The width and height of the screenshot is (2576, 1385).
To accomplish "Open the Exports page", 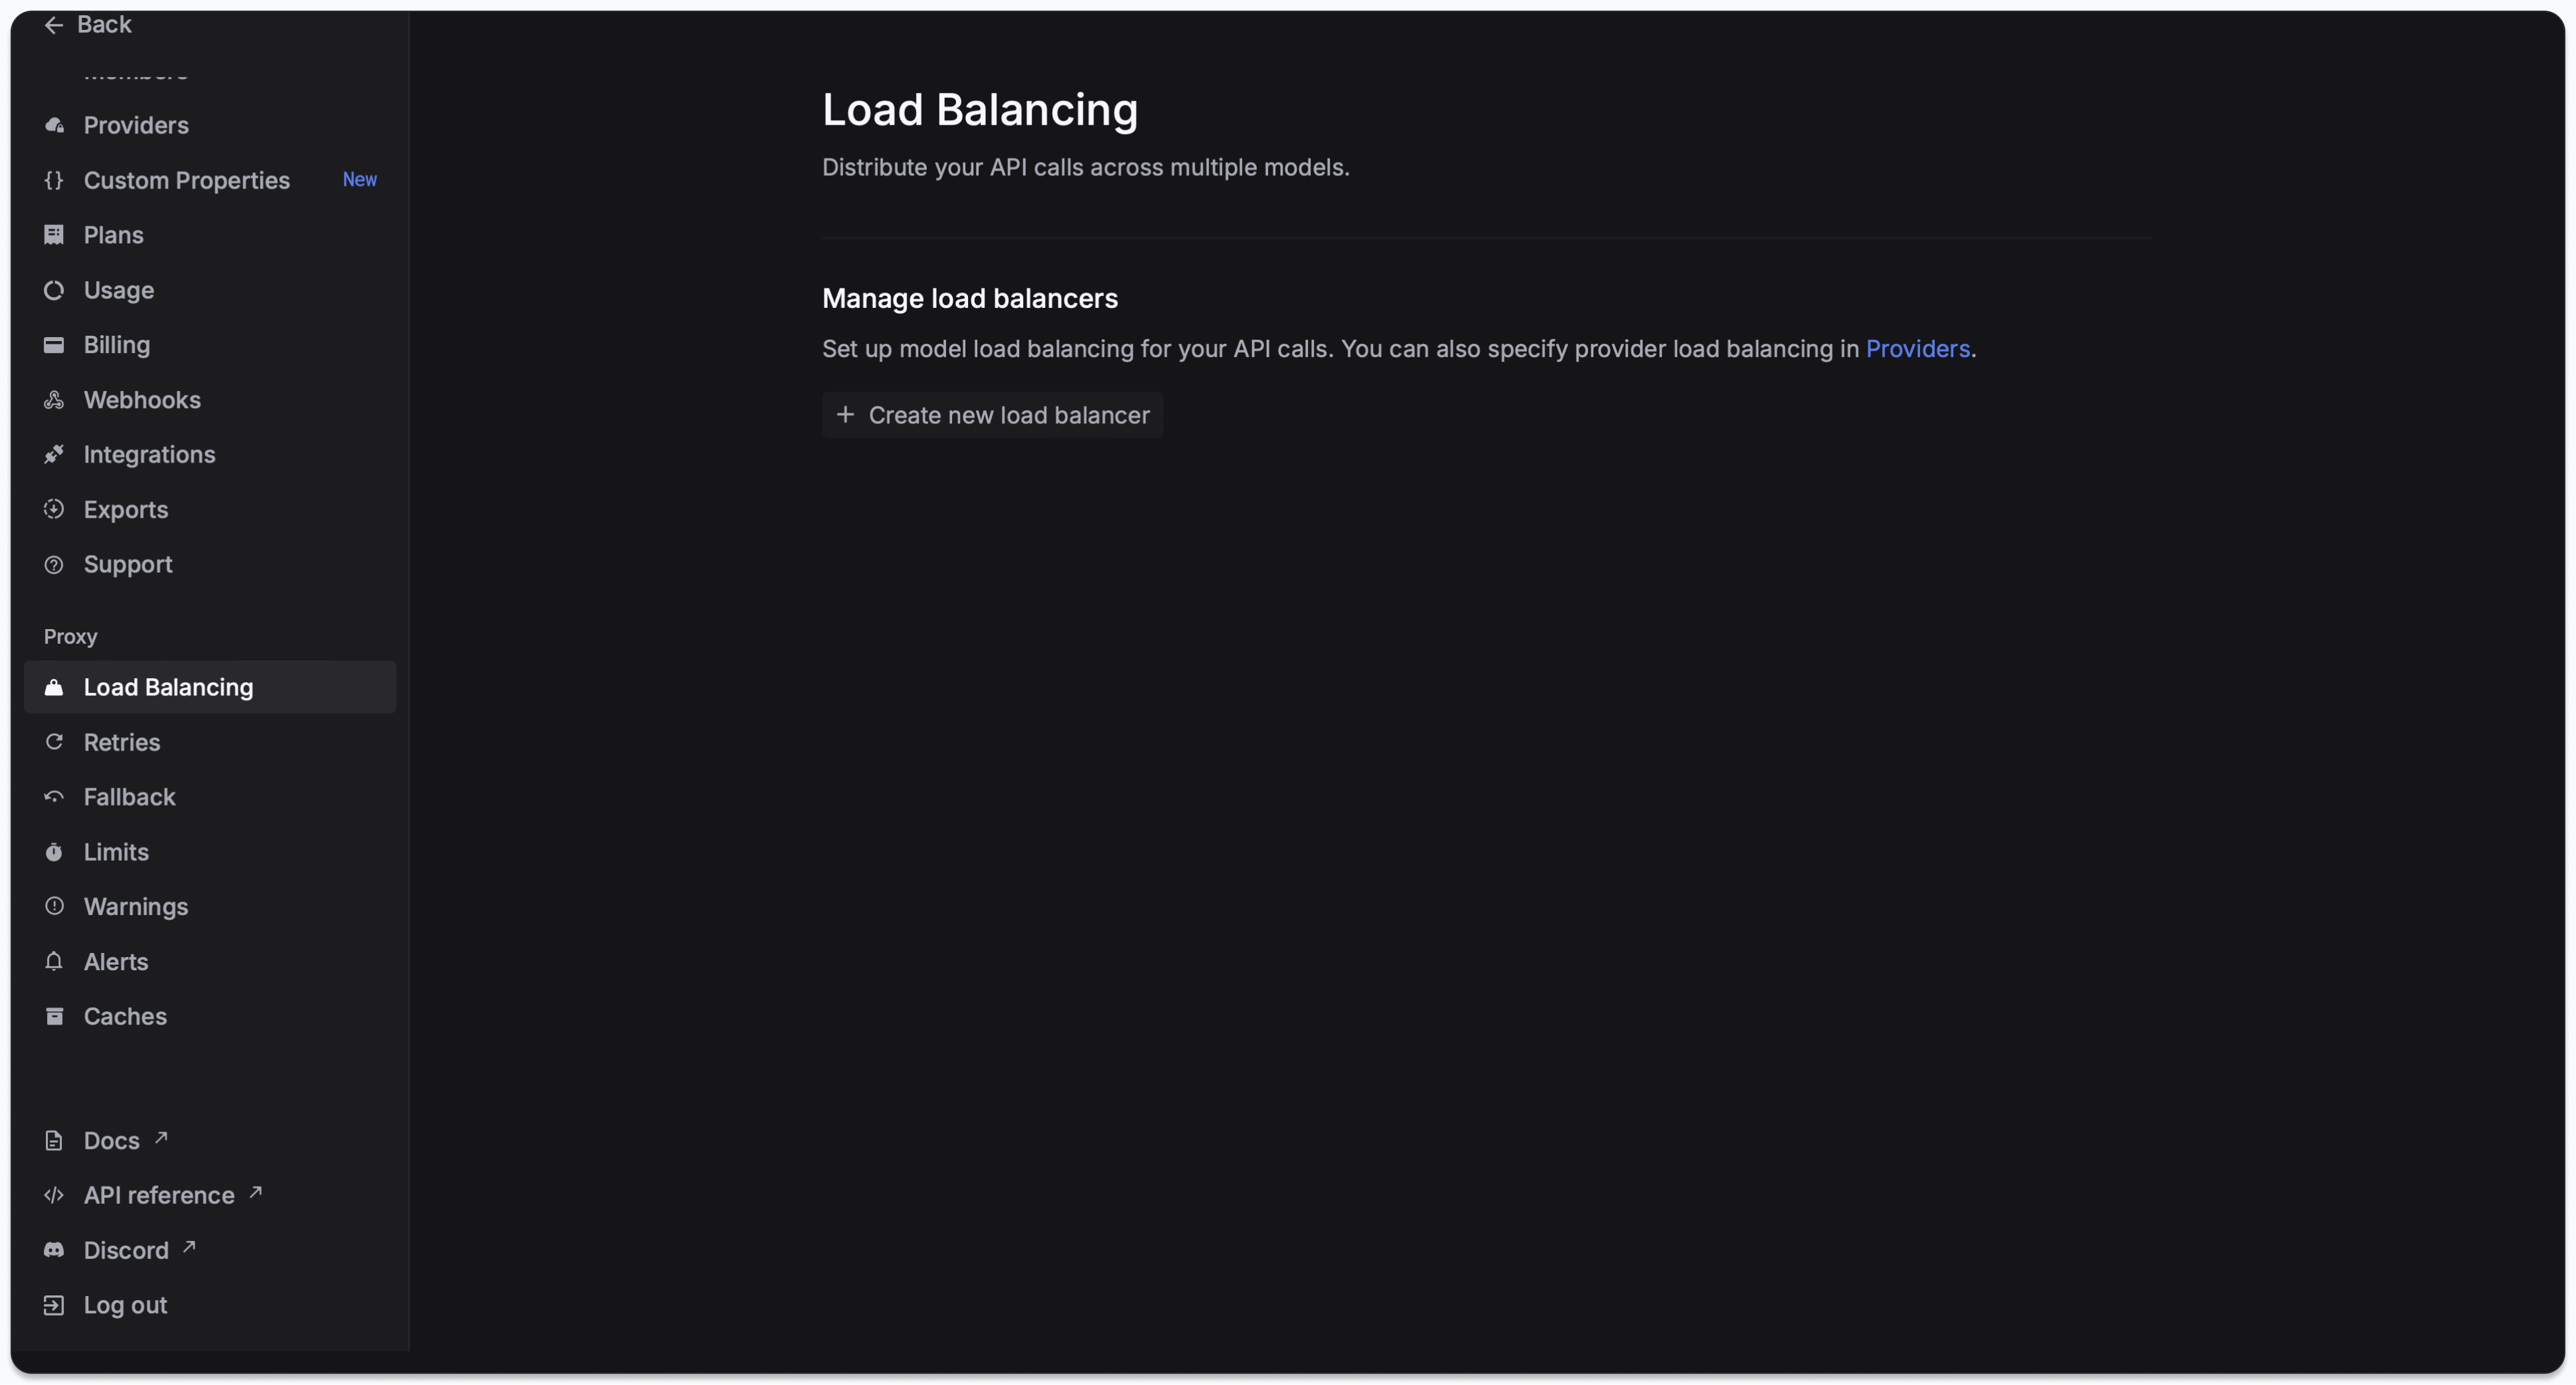I will point(210,510).
